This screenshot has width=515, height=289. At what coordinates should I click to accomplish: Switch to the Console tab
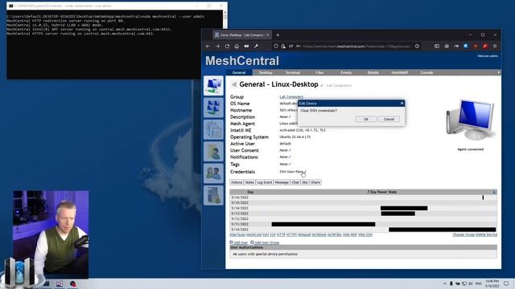pyautogui.click(x=426, y=72)
